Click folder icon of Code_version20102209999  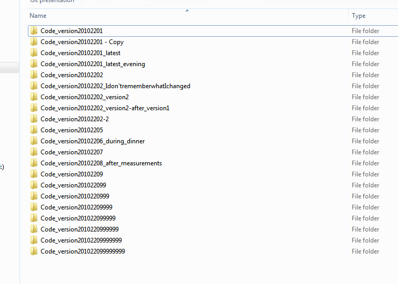(34, 207)
